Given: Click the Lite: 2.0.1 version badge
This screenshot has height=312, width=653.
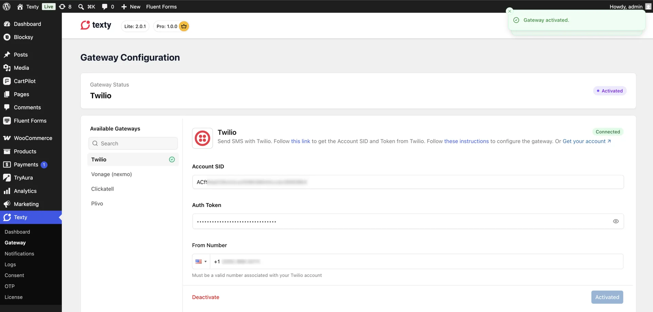Looking at the screenshot, I should 135,26.
